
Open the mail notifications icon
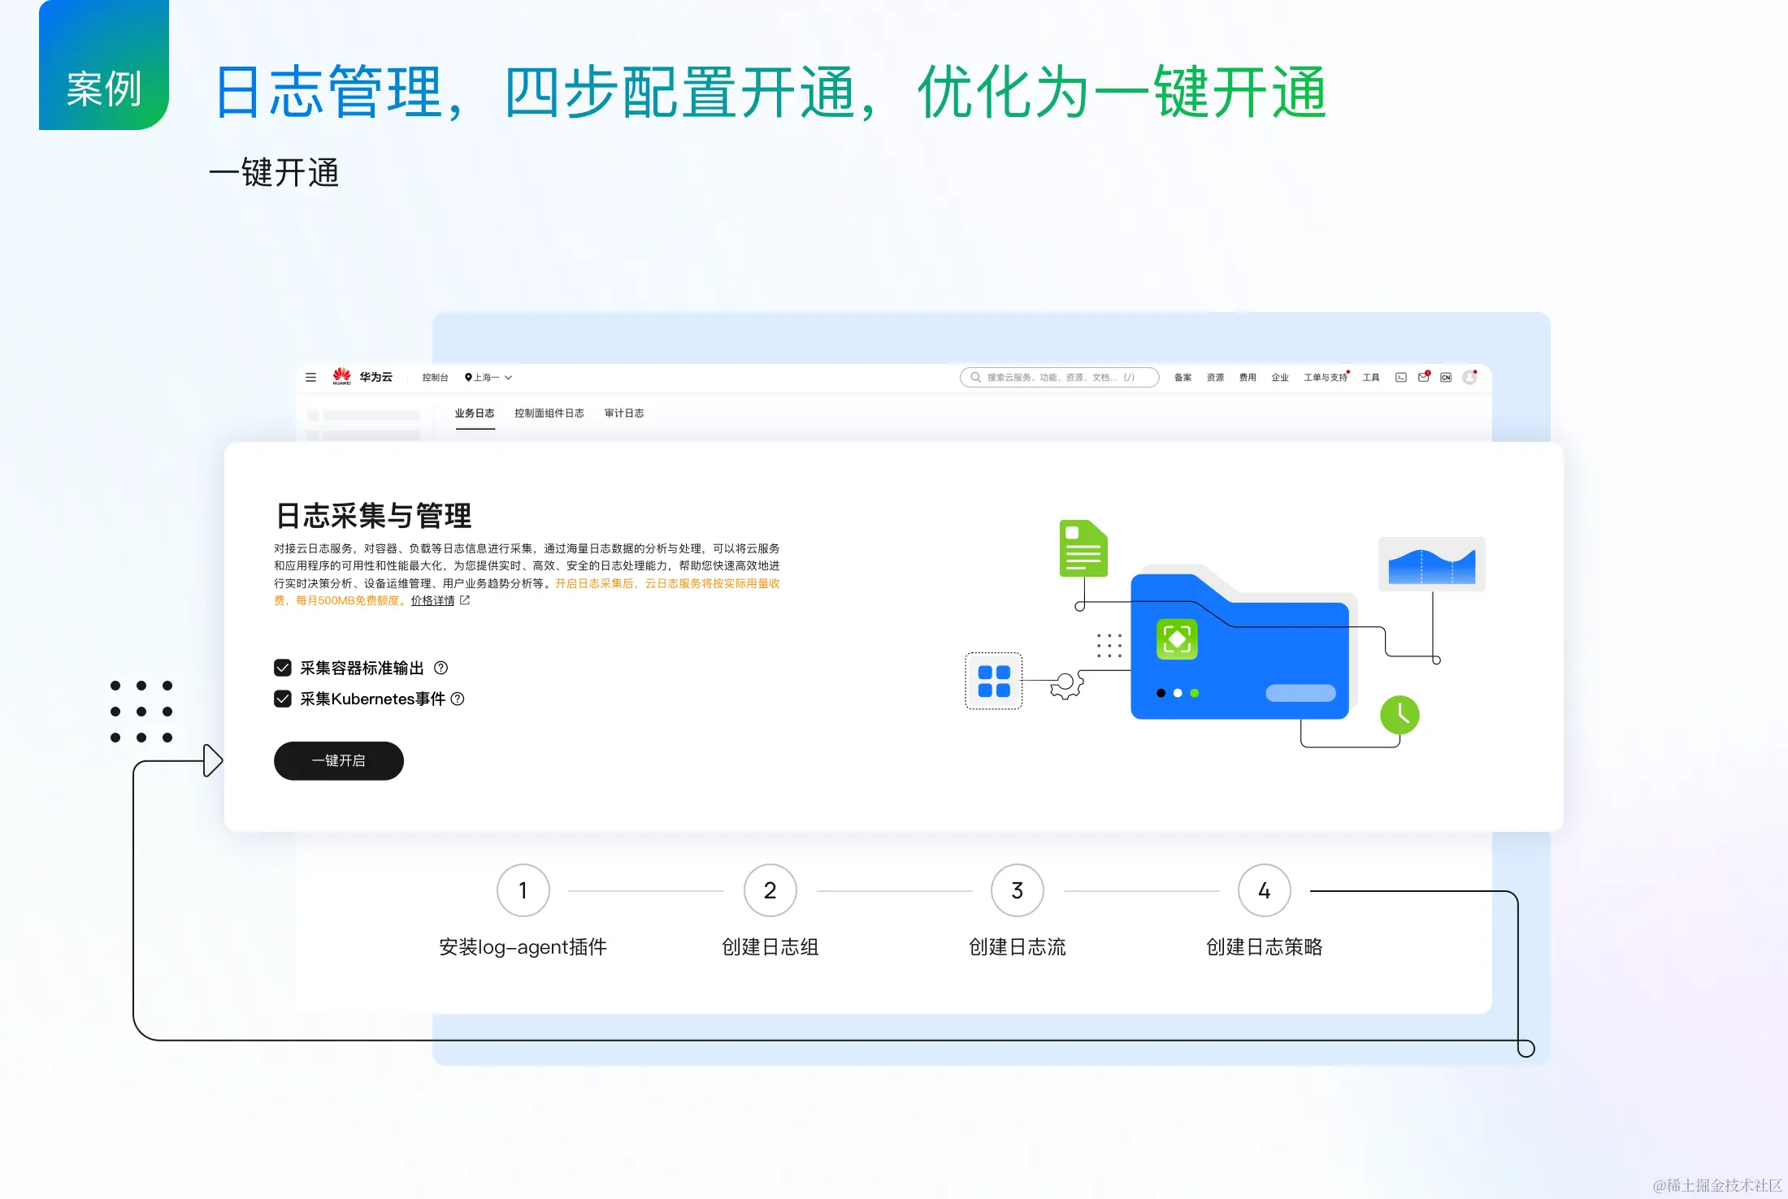pyautogui.click(x=1423, y=377)
